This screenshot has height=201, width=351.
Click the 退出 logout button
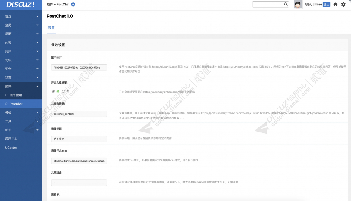326,4
